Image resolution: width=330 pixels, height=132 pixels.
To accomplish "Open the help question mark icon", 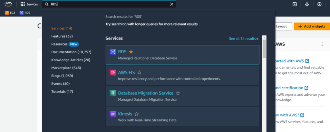I will pos(319,4).
